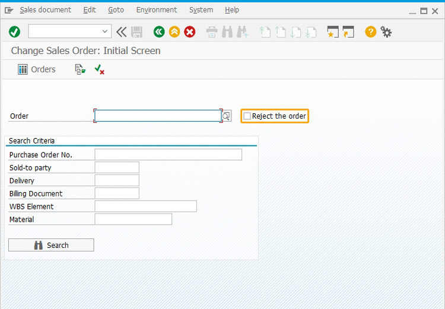Click the green Back icon
445x309 pixels.
click(x=159, y=32)
